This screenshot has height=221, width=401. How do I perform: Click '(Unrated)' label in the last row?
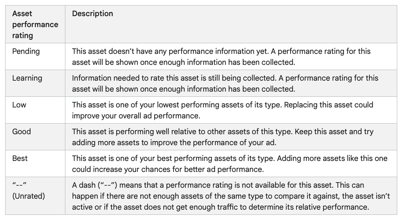tap(29, 196)
